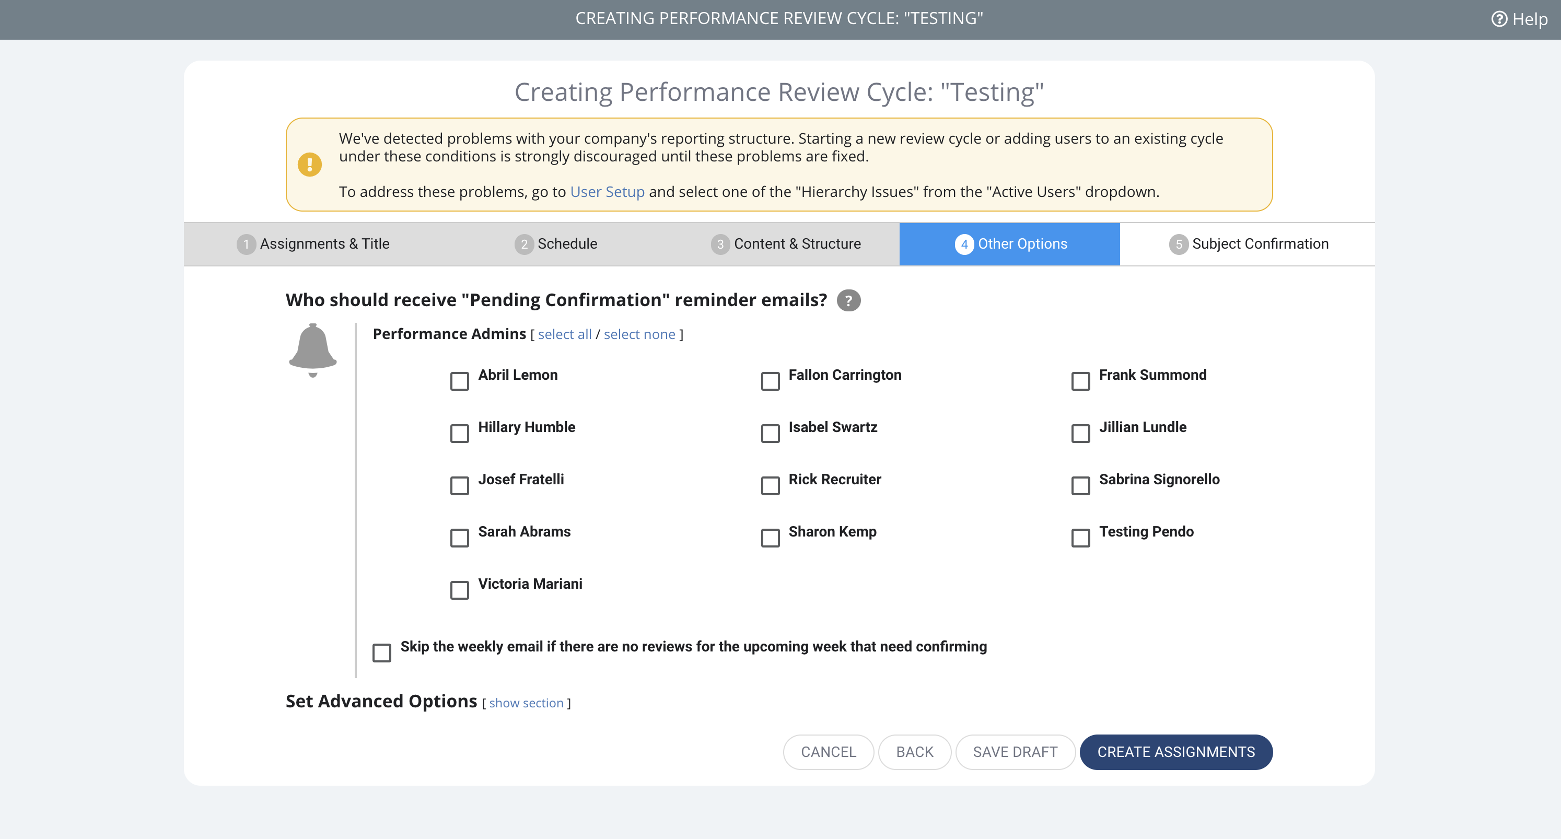Click the bell reminder icon
The image size is (1561, 839).
[x=313, y=350]
